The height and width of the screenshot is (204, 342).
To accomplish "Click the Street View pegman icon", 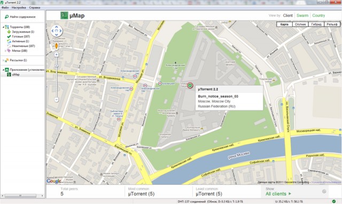I will pyautogui.click(x=57, y=46).
